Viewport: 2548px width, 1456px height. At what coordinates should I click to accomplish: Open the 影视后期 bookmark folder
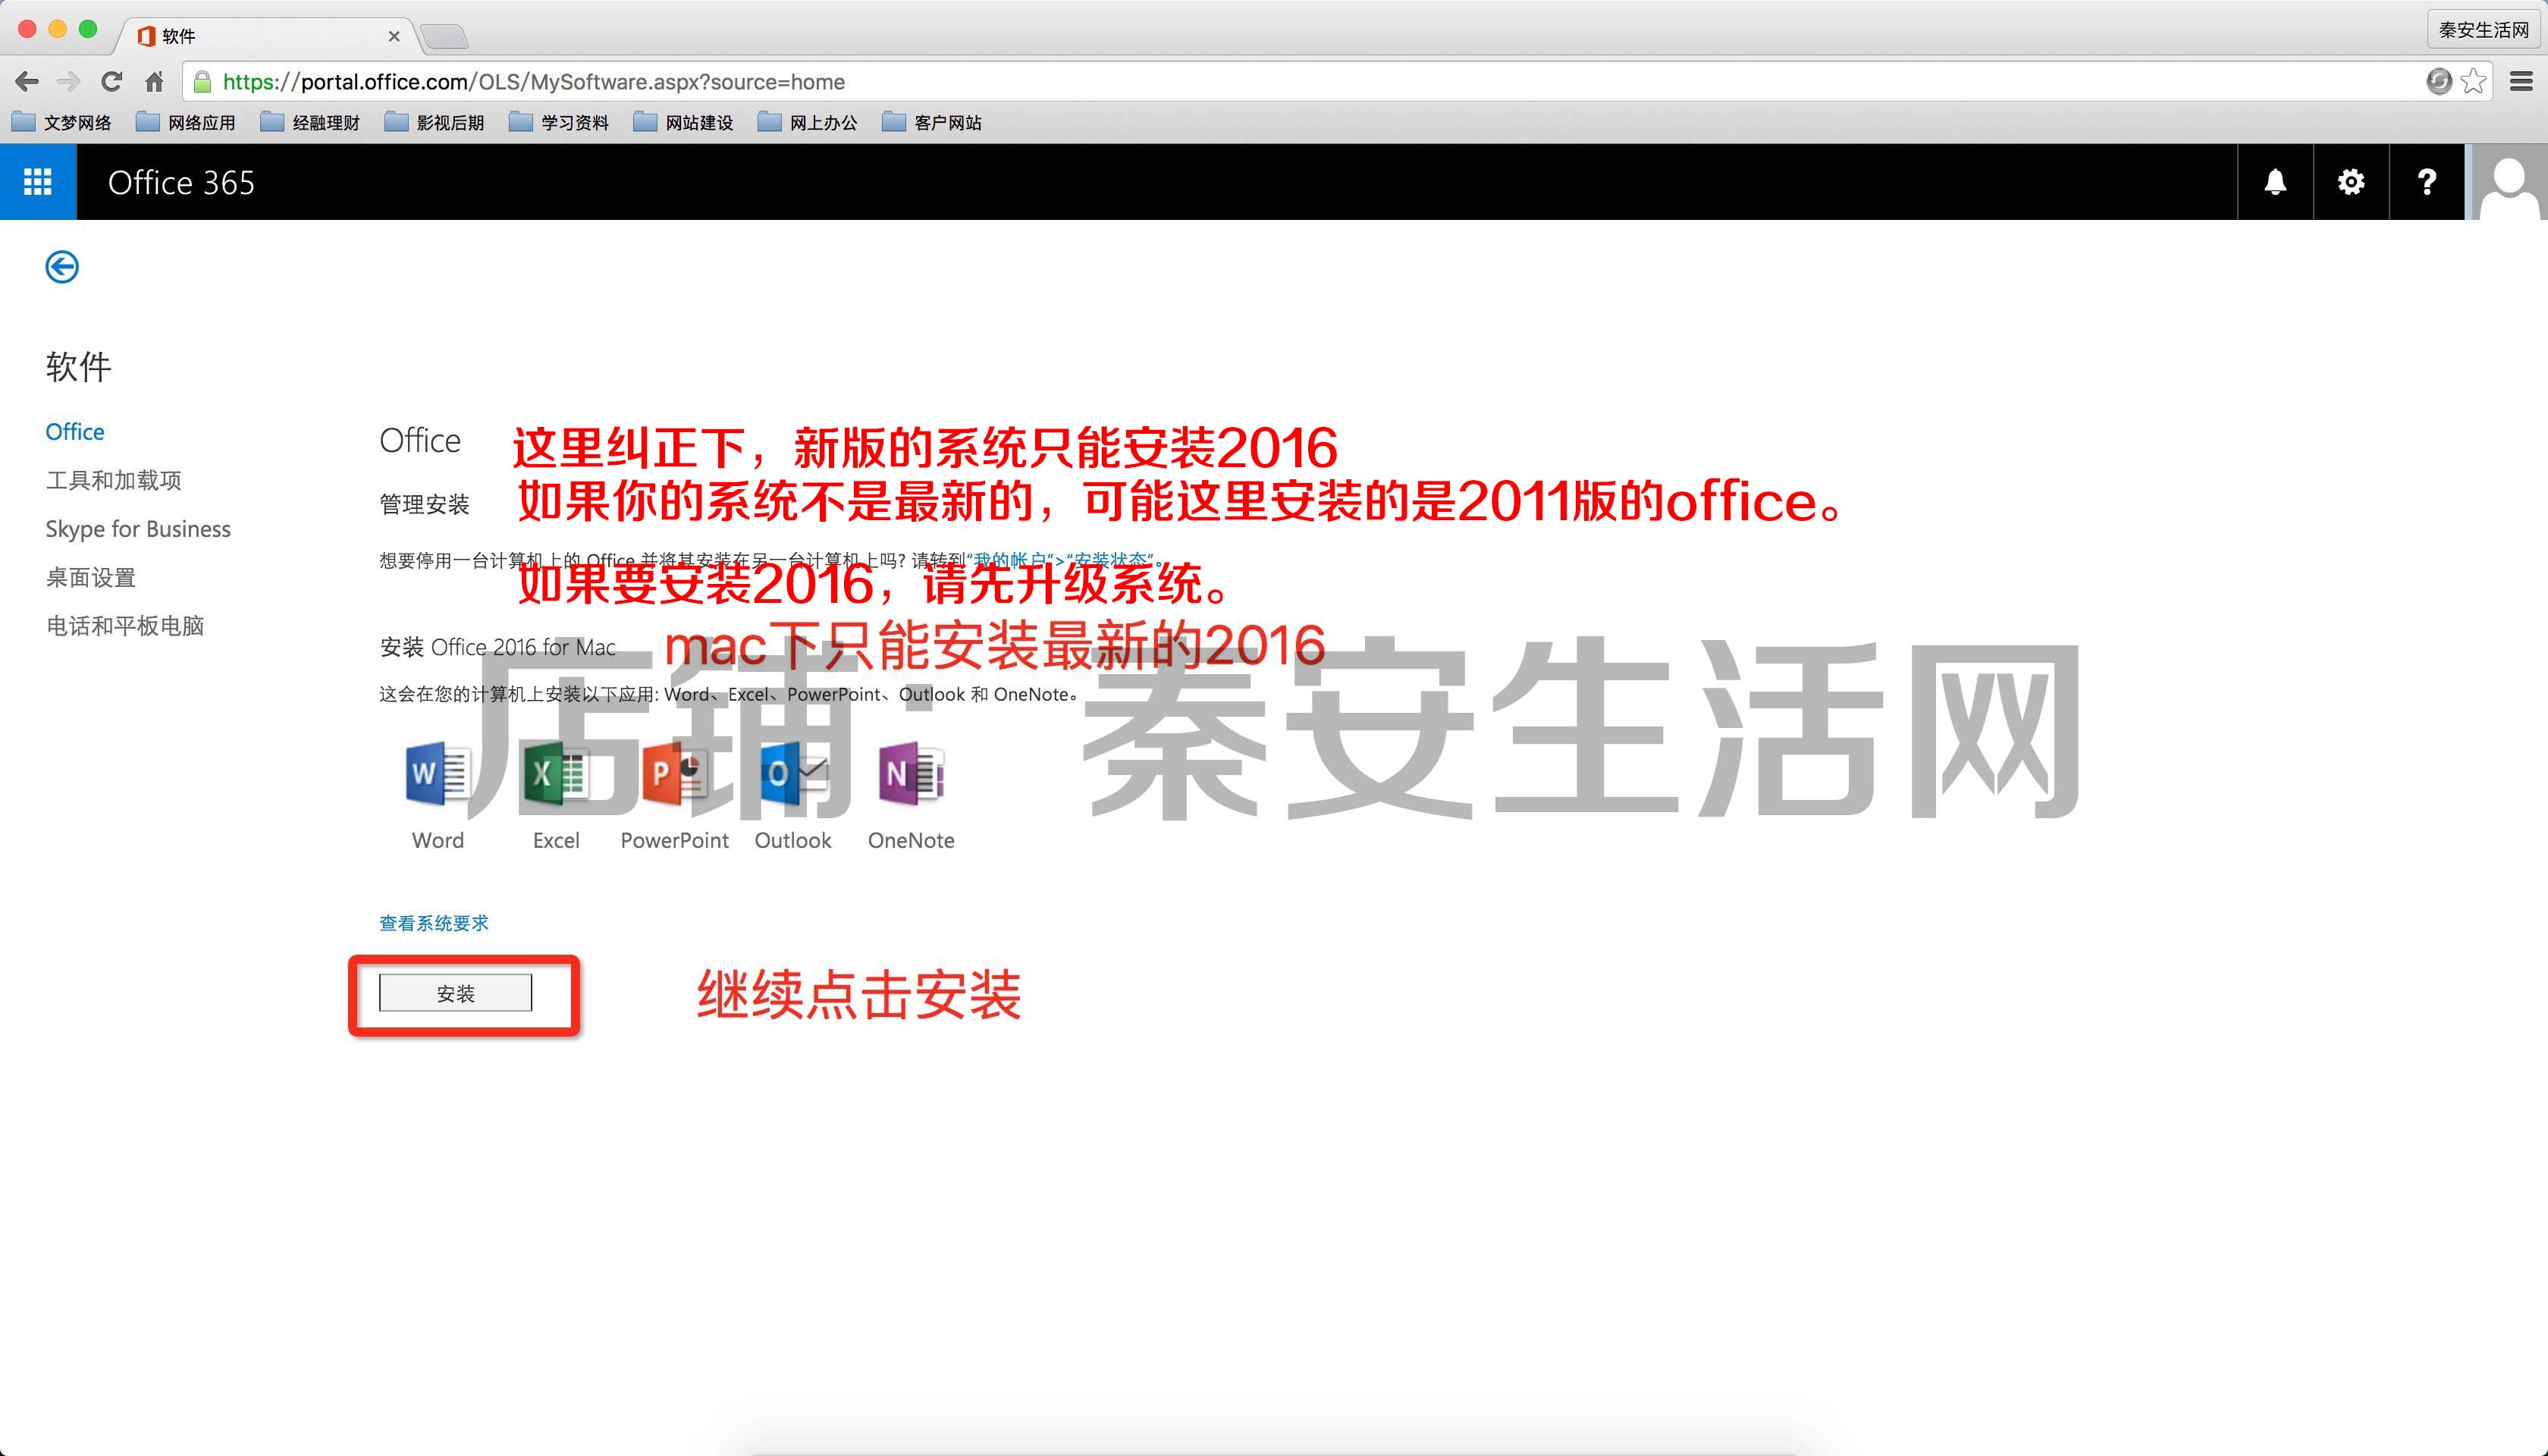pos(435,123)
